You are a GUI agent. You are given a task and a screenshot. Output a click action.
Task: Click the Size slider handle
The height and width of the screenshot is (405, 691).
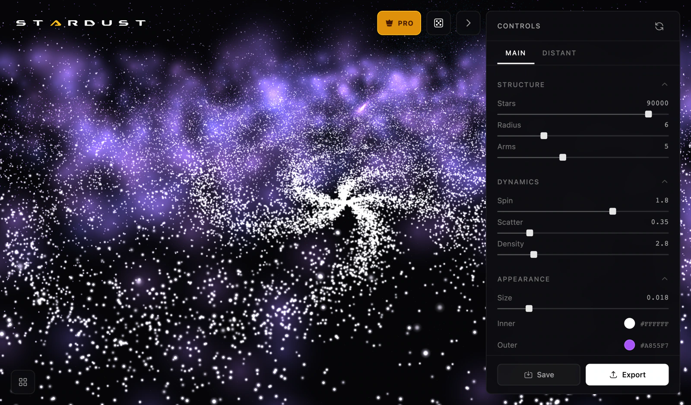(x=529, y=308)
